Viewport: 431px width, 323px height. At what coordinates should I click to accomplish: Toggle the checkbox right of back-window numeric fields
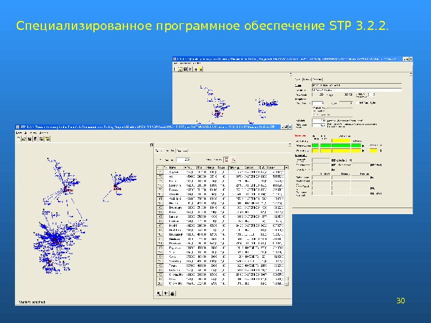pos(357,103)
